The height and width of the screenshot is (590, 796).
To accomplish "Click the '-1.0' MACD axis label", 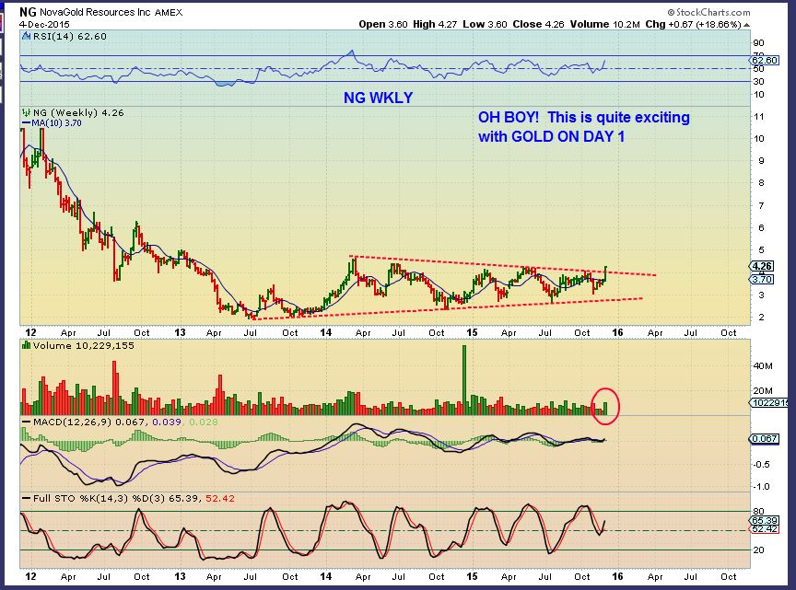I will click(761, 487).
